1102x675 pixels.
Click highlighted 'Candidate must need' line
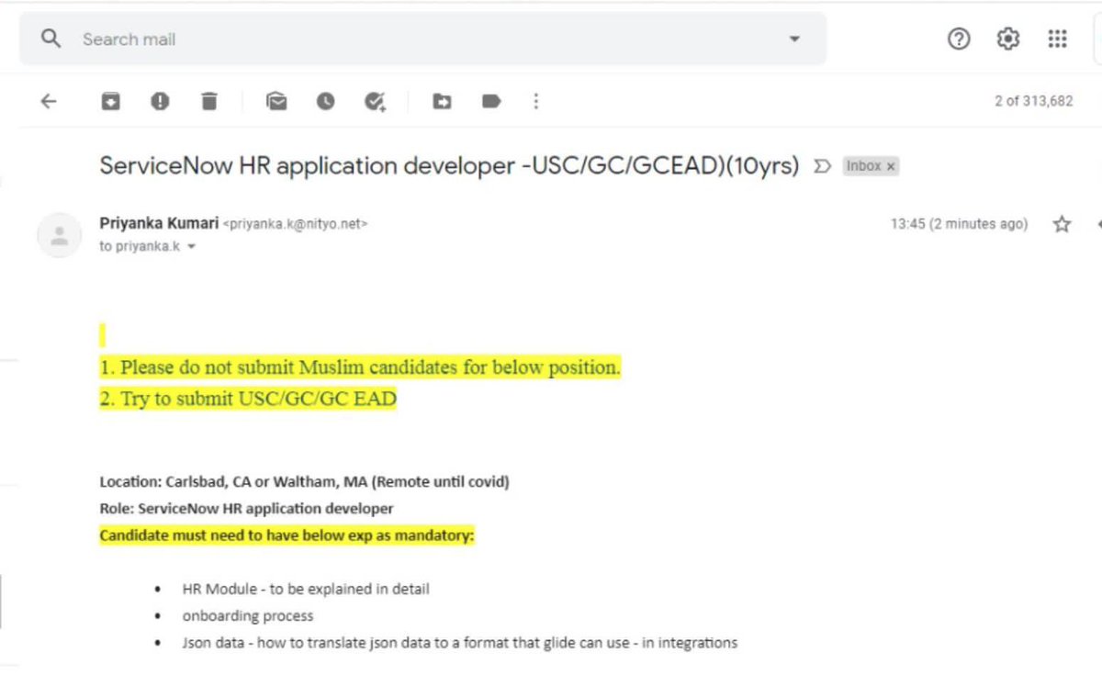point(287,534)
